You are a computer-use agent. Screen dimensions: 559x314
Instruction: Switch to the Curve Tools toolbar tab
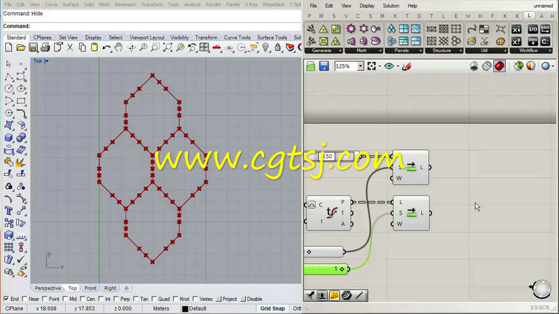point(237,38)
